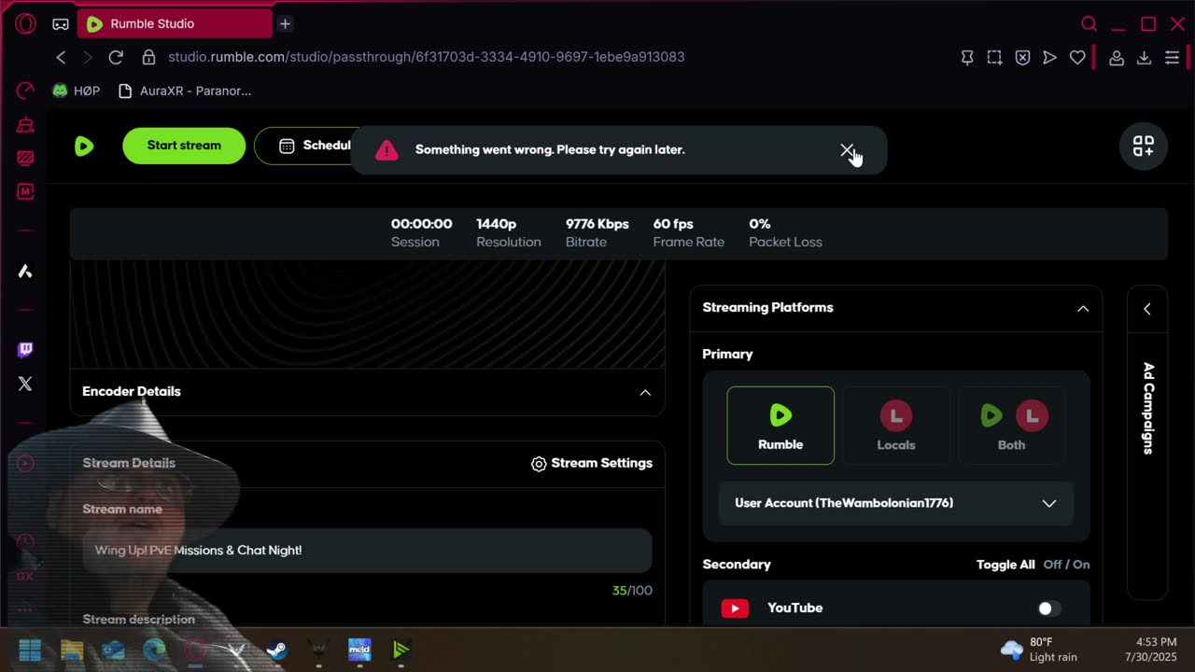Collapse the Streaming Platforms panel

click(1083, 308)
